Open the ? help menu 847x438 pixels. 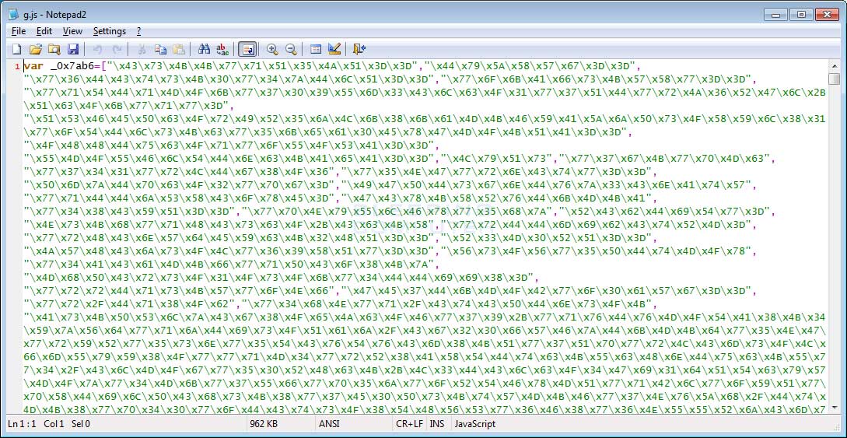point(138,31)
